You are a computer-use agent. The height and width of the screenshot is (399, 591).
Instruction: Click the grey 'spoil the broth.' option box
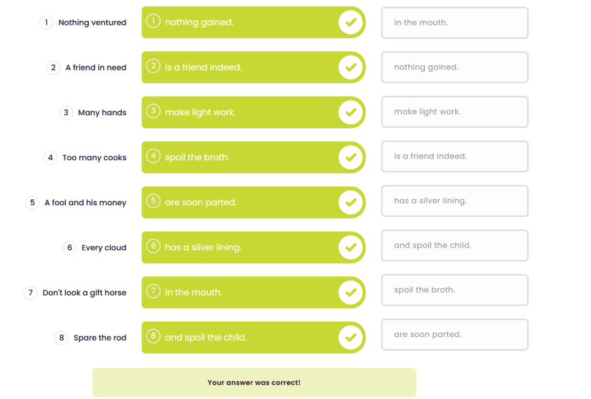tap(455, 290)
